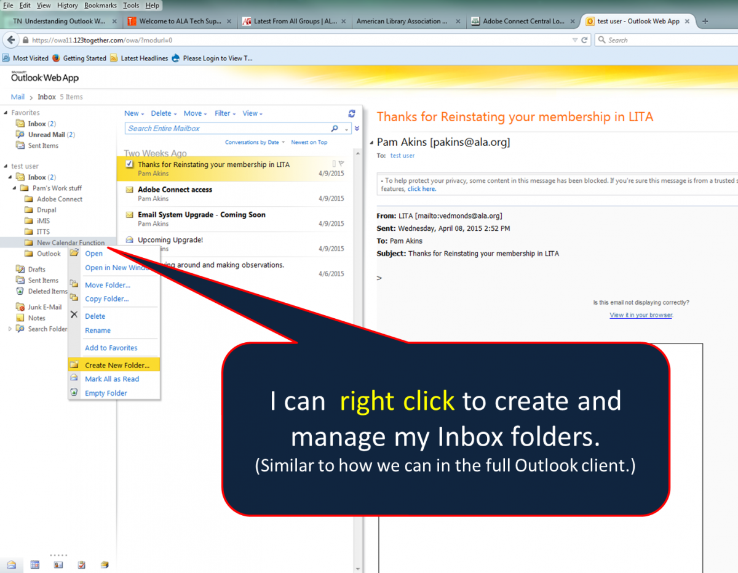Open a new browser tab
The width and height of the screenshot is (738, 573).
pyautogui.click(x=705, y=21)
